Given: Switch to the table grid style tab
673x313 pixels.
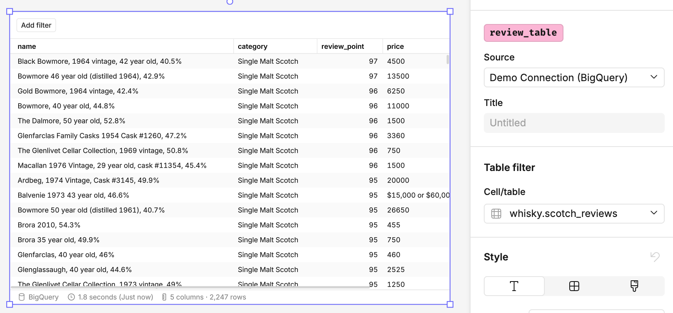Looking at the screenshot, I should [574, 286].
